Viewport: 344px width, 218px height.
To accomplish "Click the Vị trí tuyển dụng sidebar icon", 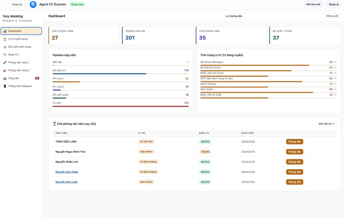I will pyautogui.click(x=5, y=39).
